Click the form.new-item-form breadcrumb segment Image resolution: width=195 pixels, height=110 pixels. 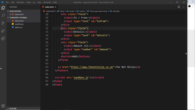point(99,11)
